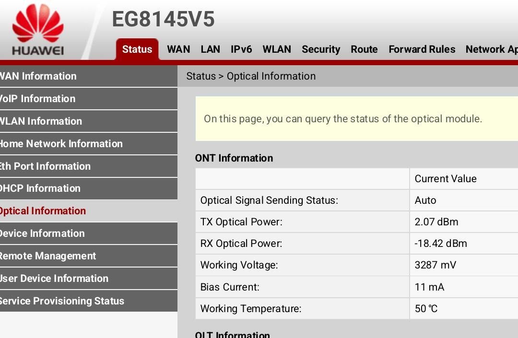Open the Forward Rules tab
The width and height of the screenshot is (518, 338).
coord(422,49)
